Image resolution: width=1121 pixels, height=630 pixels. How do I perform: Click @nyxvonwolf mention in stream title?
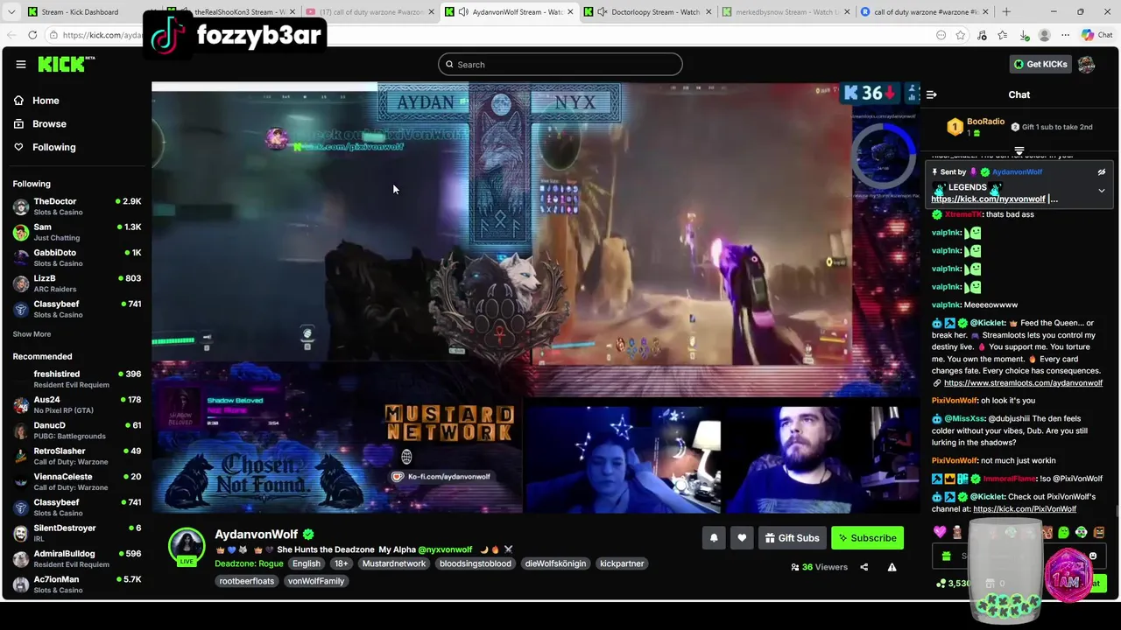tap(445, 549)
